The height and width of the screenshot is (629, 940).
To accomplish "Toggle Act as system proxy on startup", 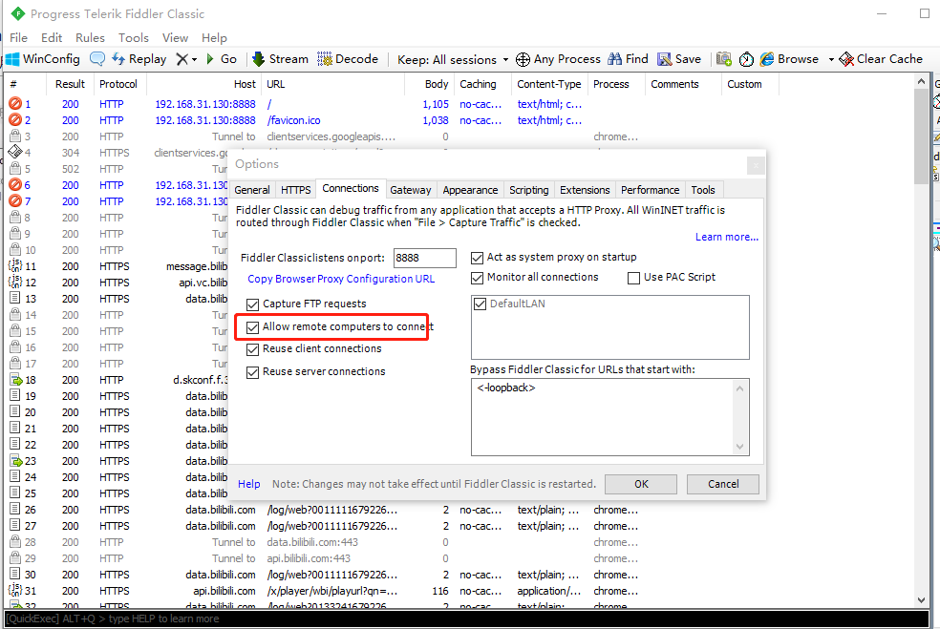I will coord(478,258).
